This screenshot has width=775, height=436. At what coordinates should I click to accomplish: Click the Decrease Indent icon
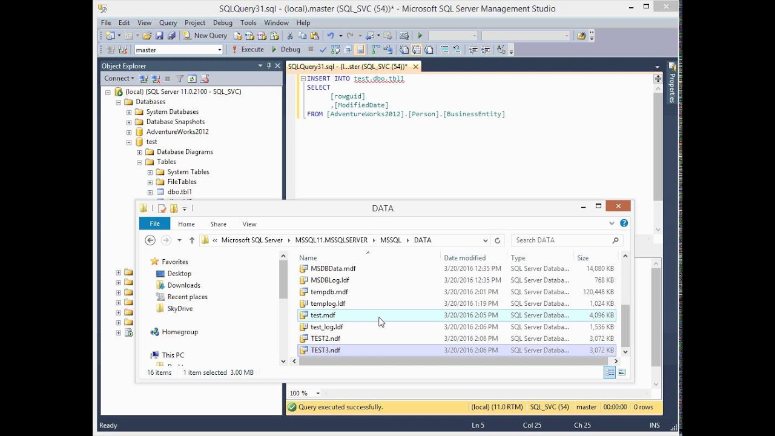coord(473,50)
